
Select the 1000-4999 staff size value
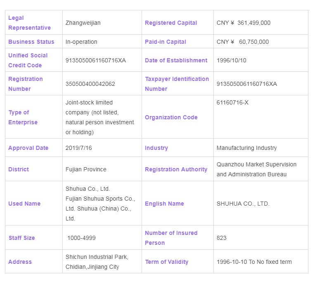click(81, 238)
